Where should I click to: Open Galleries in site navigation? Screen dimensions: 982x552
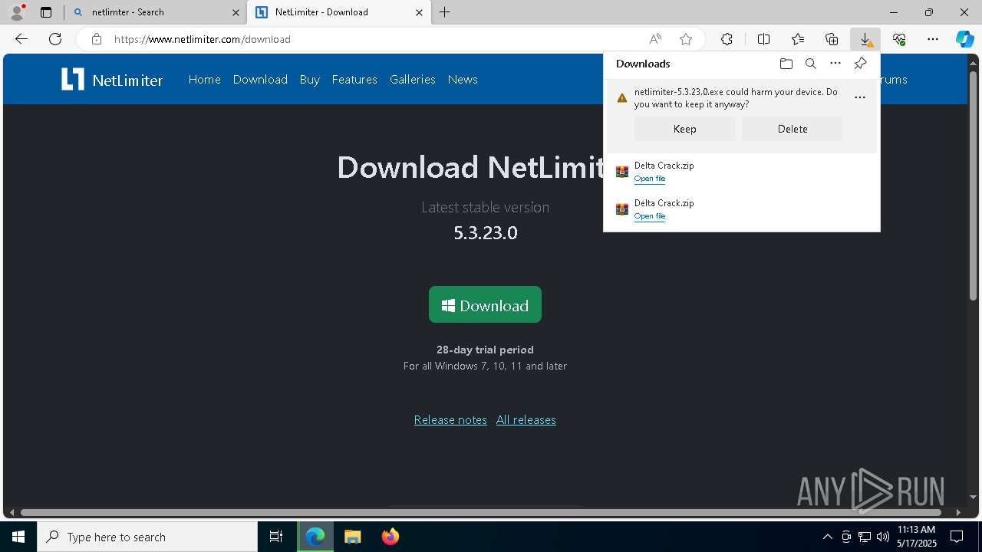tap(413, 79)
